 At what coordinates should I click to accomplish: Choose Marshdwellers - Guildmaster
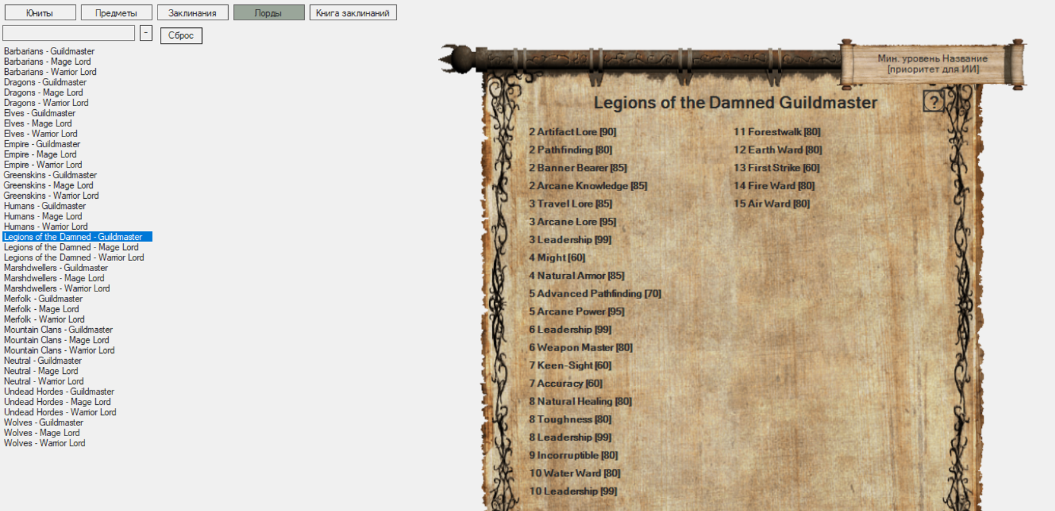(56, 268)
